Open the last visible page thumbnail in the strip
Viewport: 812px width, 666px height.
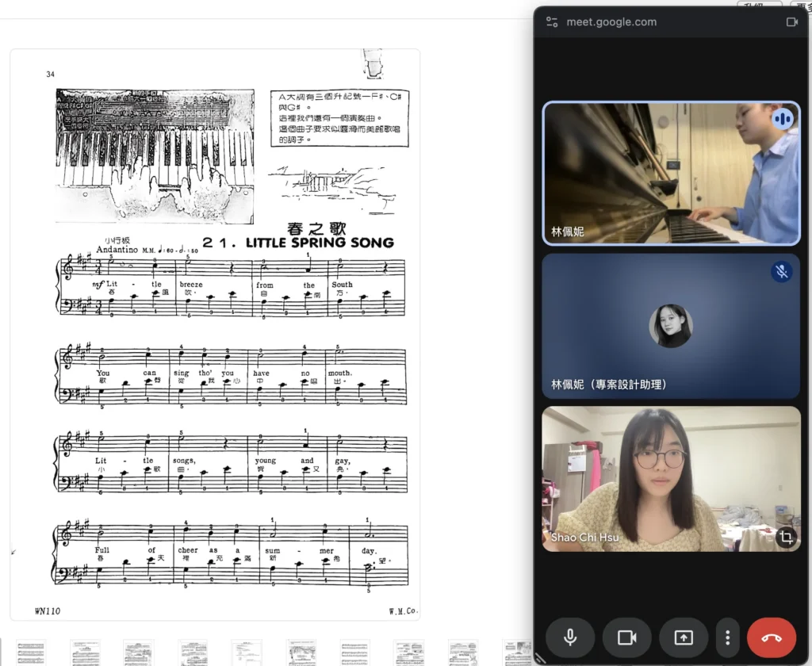click(517, 653)
